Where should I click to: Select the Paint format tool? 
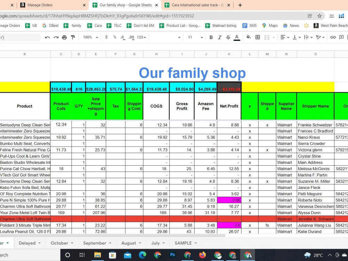point(73,37)
